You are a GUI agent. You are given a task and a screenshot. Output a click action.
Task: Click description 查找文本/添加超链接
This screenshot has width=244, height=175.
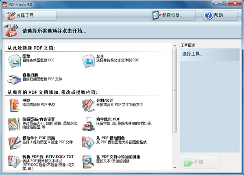pyautogui.click(x=113, y=161)
